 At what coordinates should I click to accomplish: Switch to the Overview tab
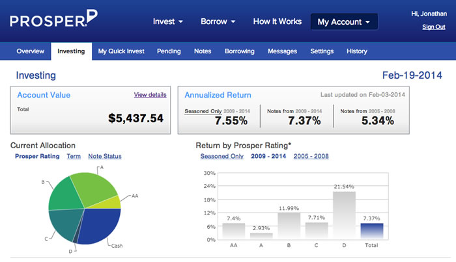[31, 51]
